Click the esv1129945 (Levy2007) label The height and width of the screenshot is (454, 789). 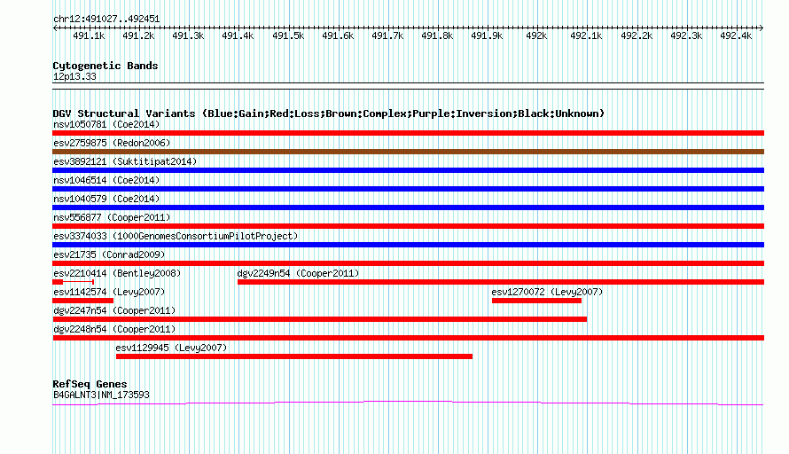(x=171, y=348)
